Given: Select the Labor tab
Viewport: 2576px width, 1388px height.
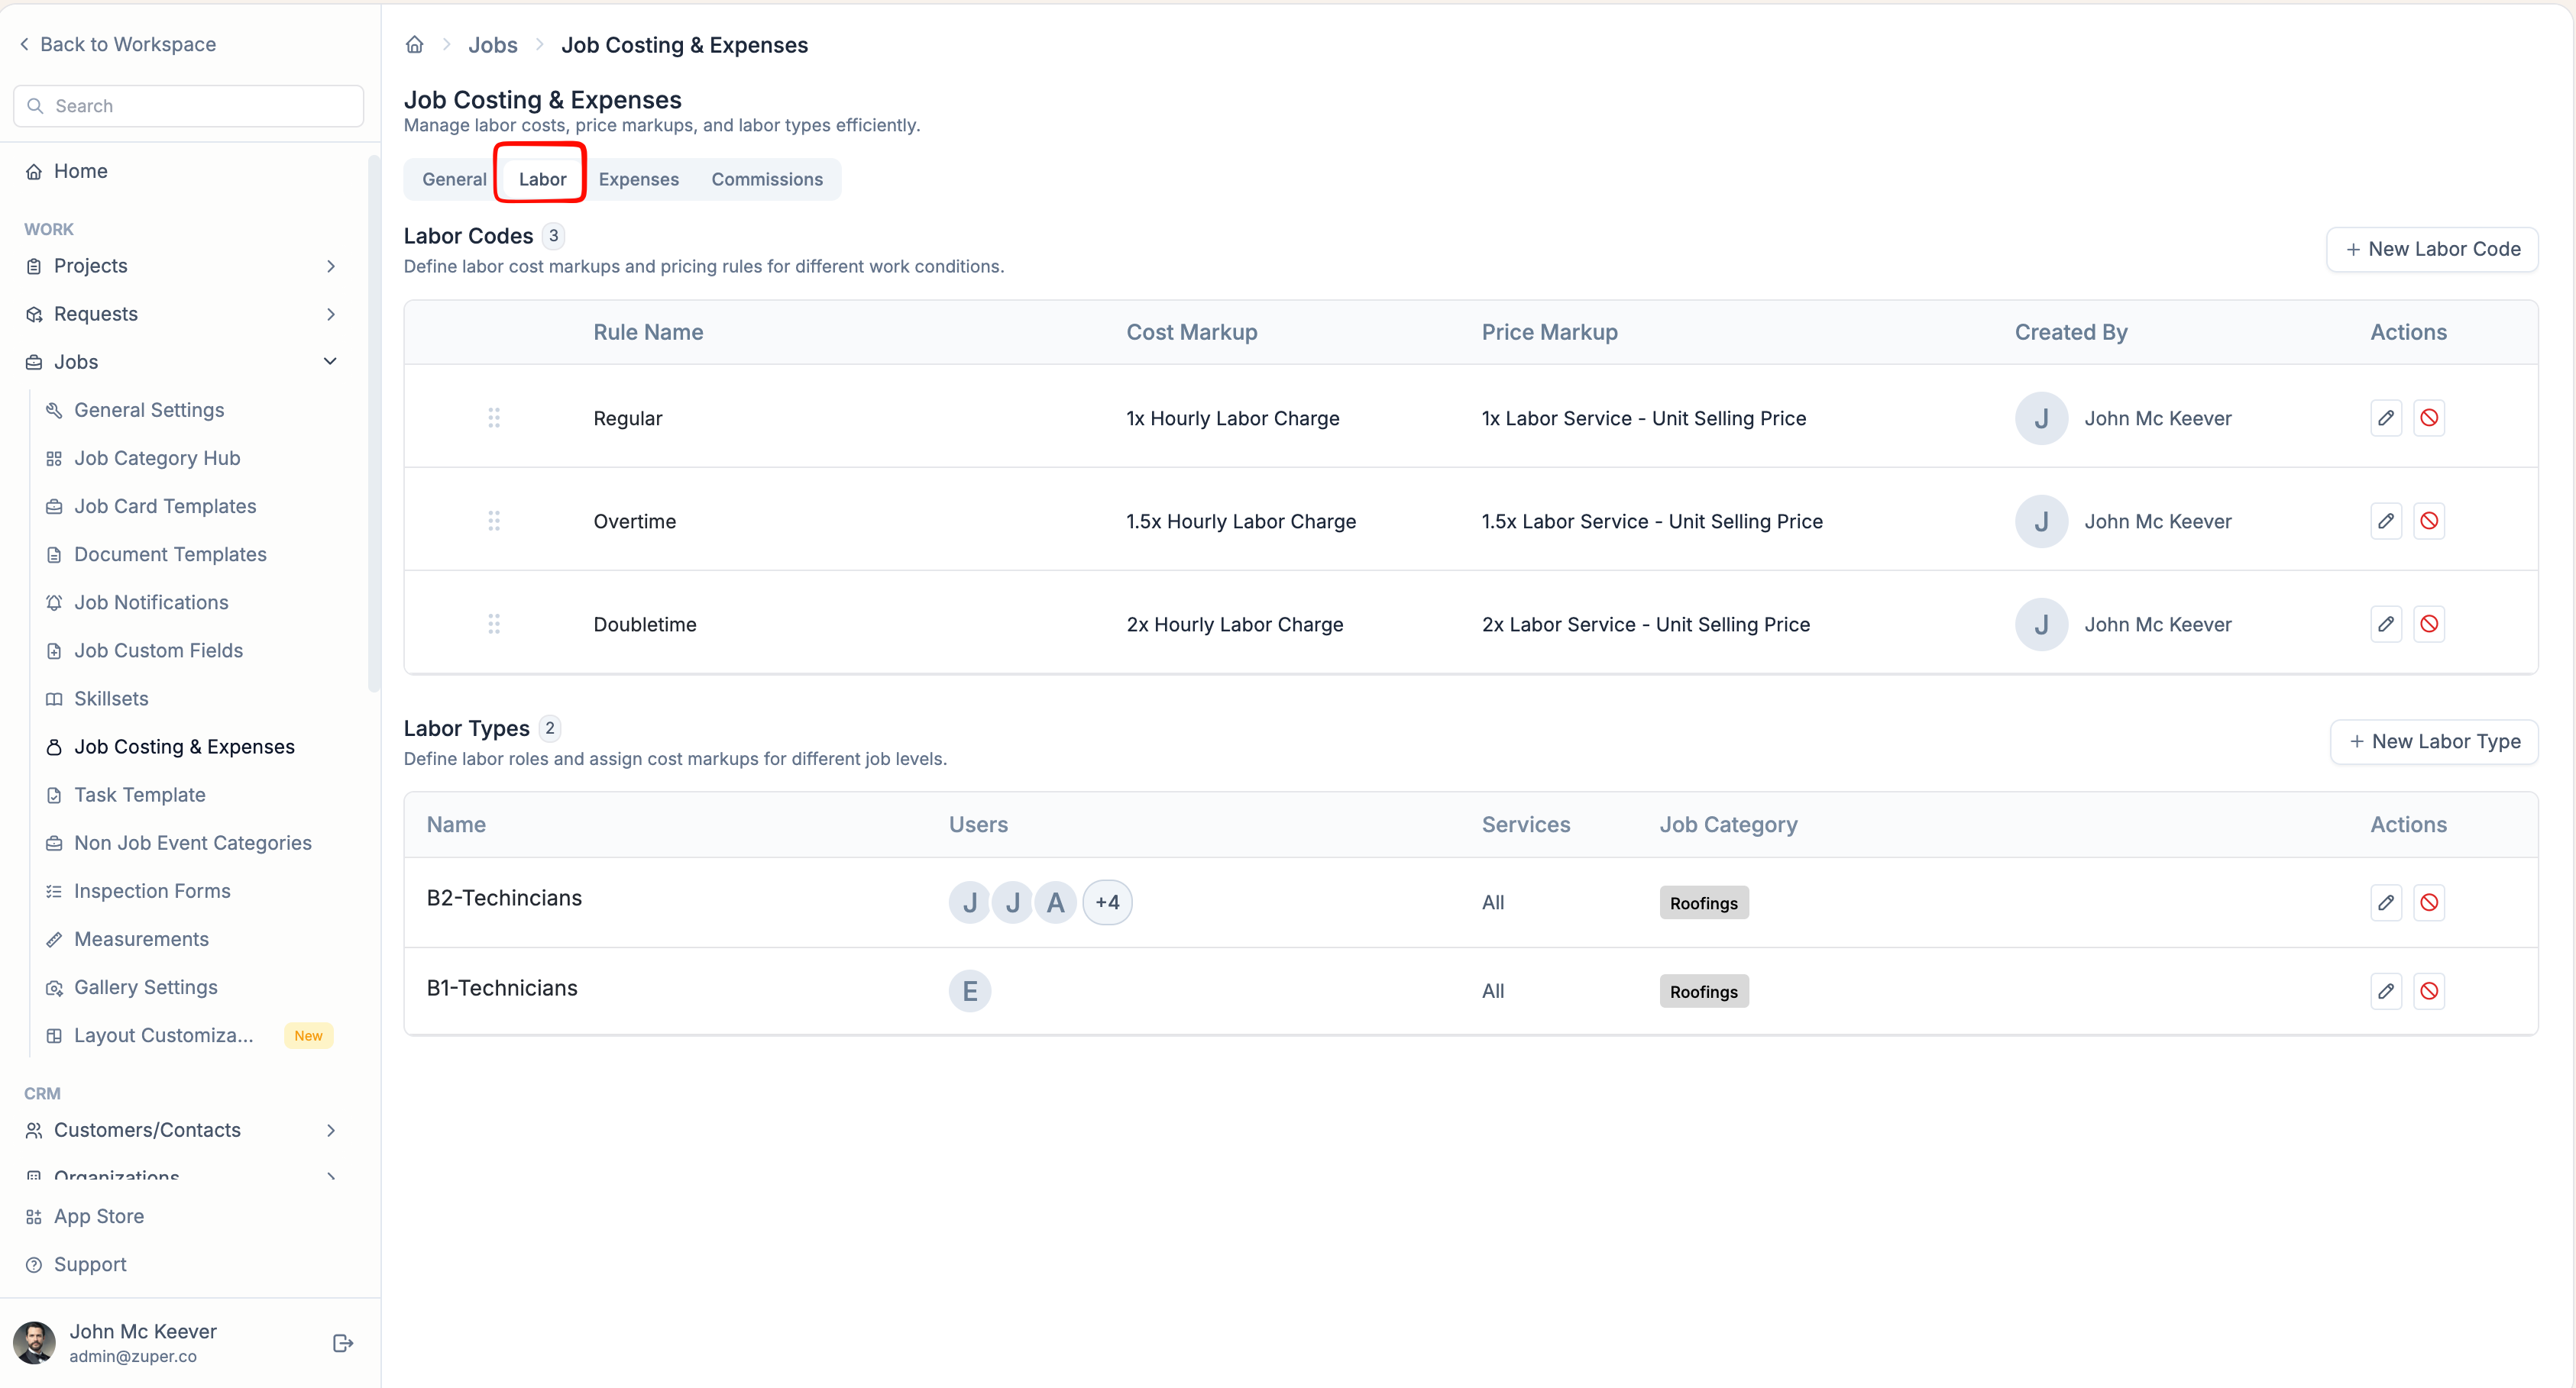Looking at the screenshot, I should click(542, 179).
